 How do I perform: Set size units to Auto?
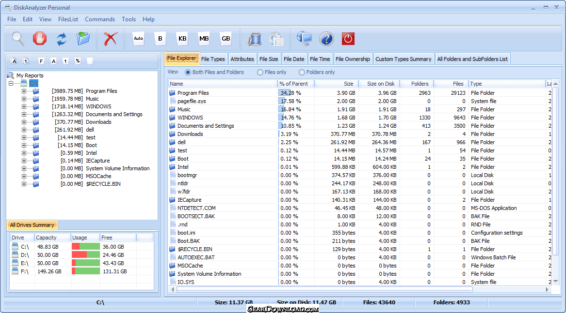tap(138, 39)
